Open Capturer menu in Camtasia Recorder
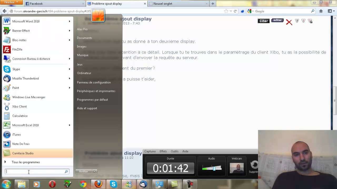 pos(150,151)
